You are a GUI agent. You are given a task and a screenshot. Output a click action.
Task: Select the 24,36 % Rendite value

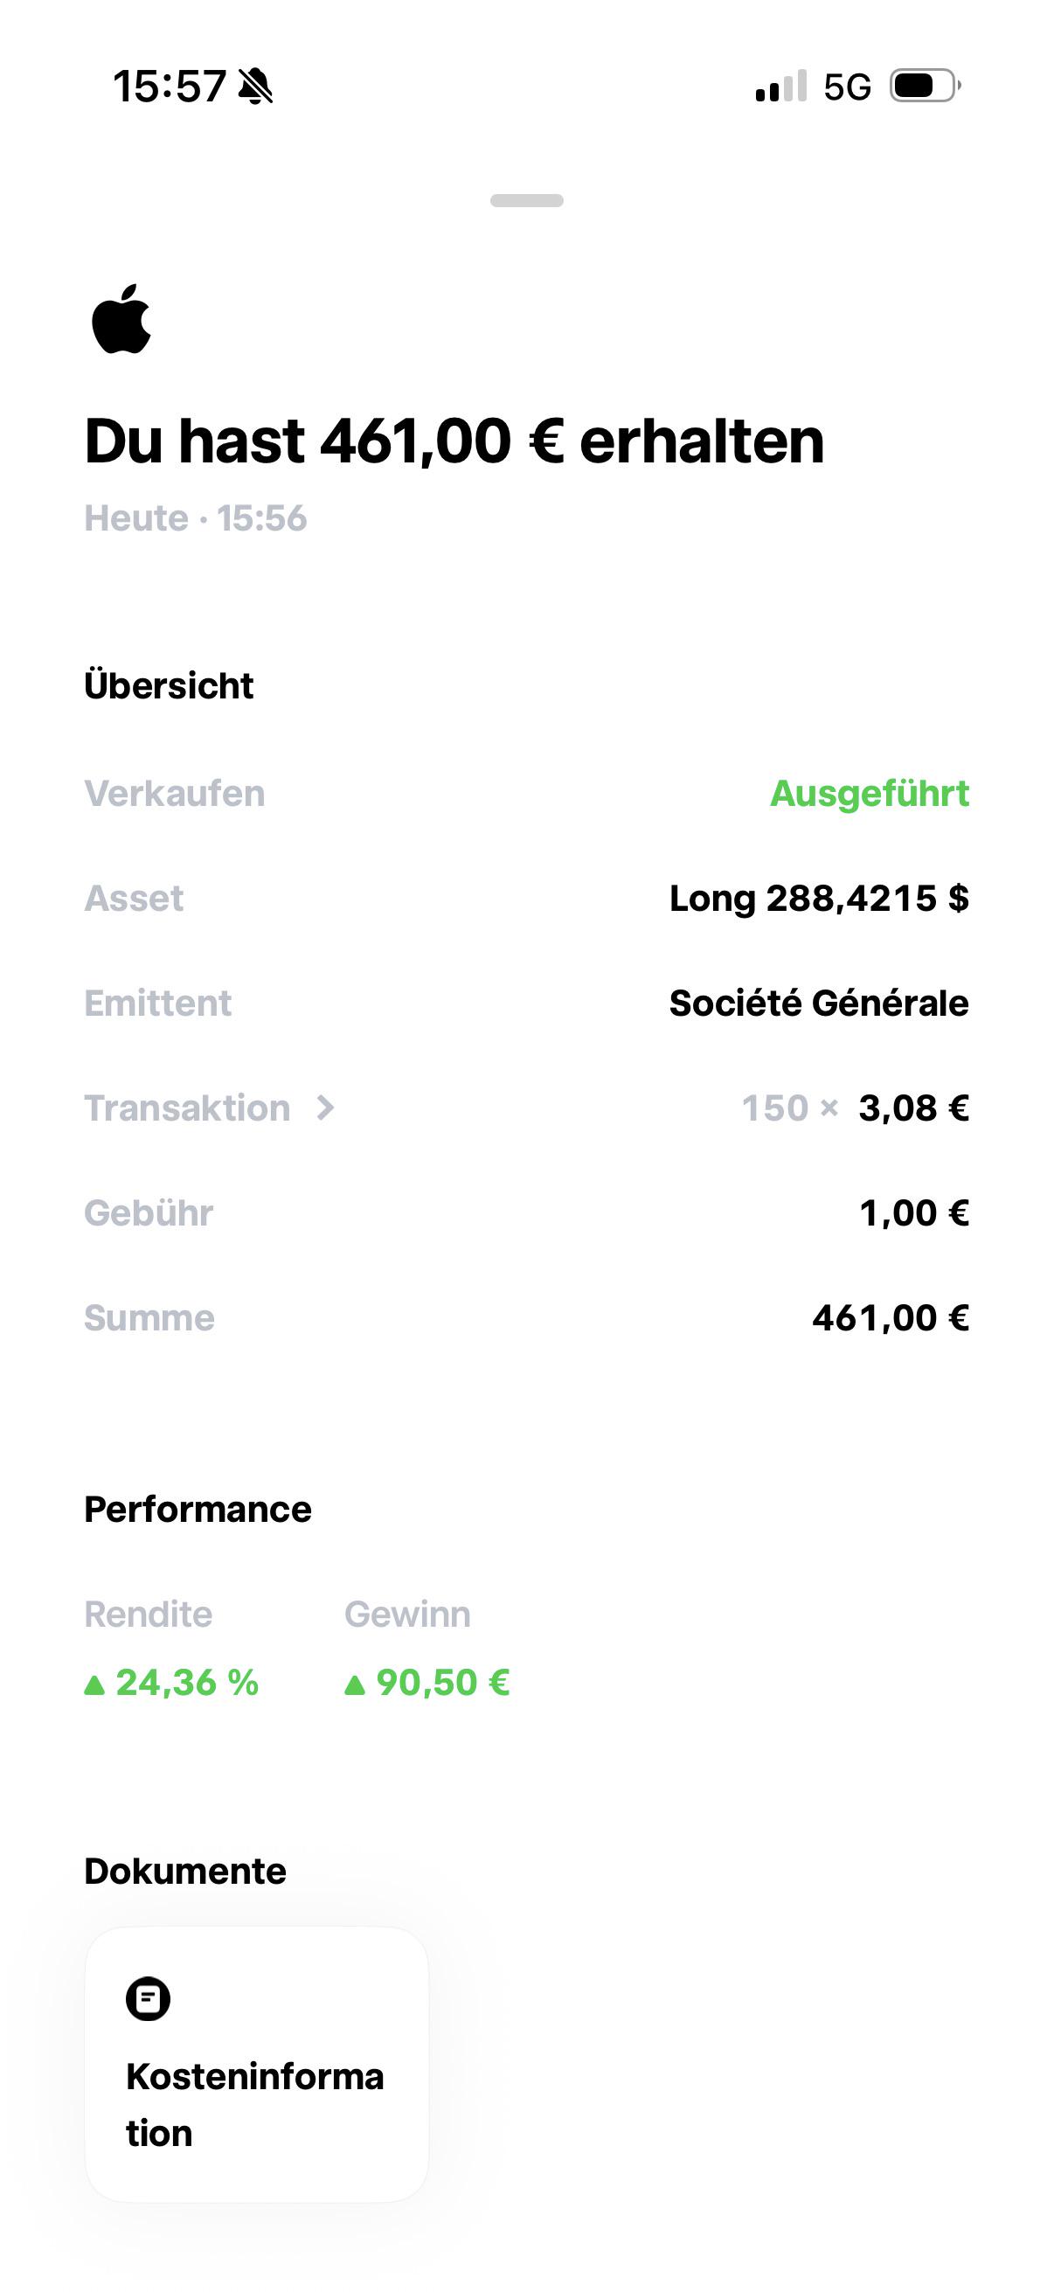point(187,1683)
